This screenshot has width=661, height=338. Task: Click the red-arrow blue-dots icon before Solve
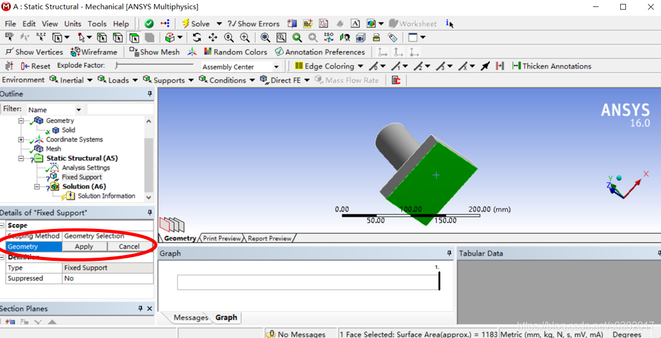coord(165,24)
